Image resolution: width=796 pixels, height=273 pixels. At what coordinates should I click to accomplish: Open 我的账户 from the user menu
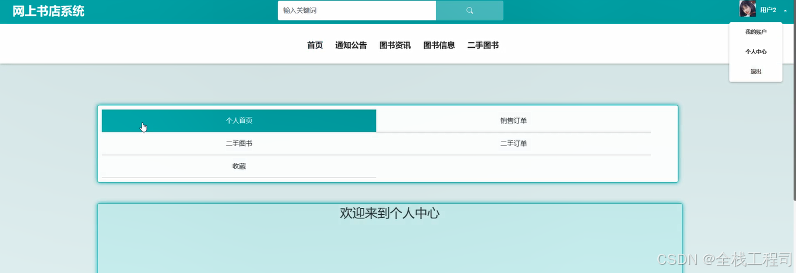pos(756,32)
